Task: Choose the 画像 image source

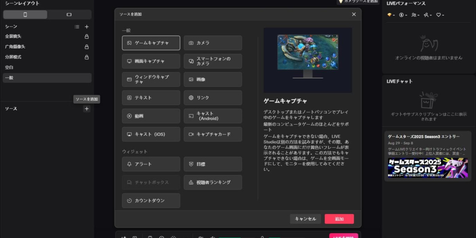Action: point(213,79)
